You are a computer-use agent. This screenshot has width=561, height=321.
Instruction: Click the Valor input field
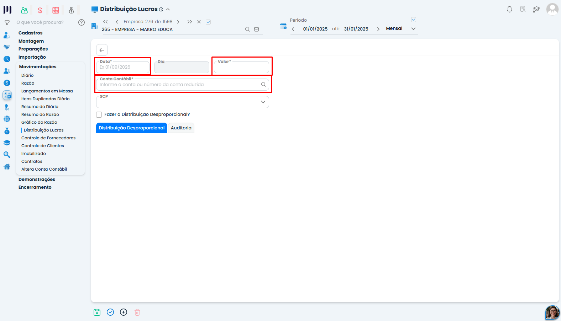tap(241, 67)
